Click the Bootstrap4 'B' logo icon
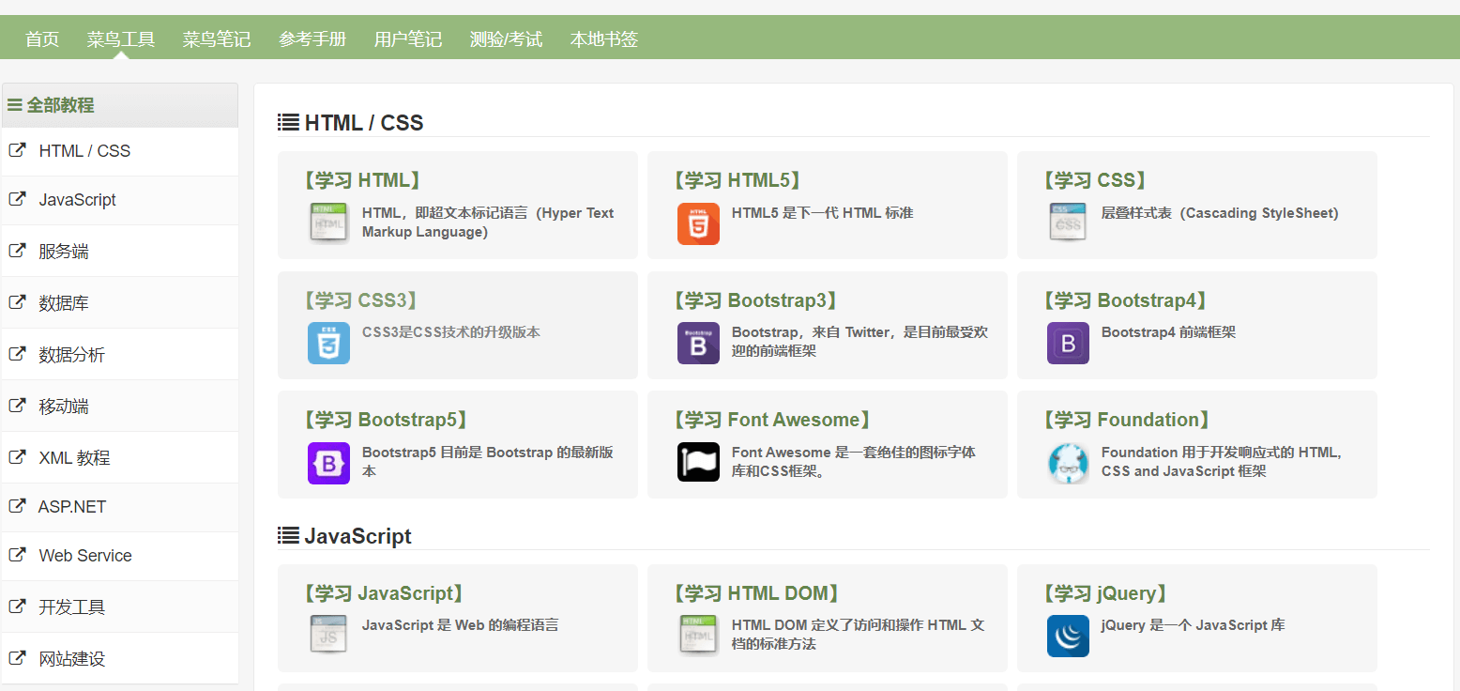The width and height of the screenshot is (1460, 691). coord(1068,343)
